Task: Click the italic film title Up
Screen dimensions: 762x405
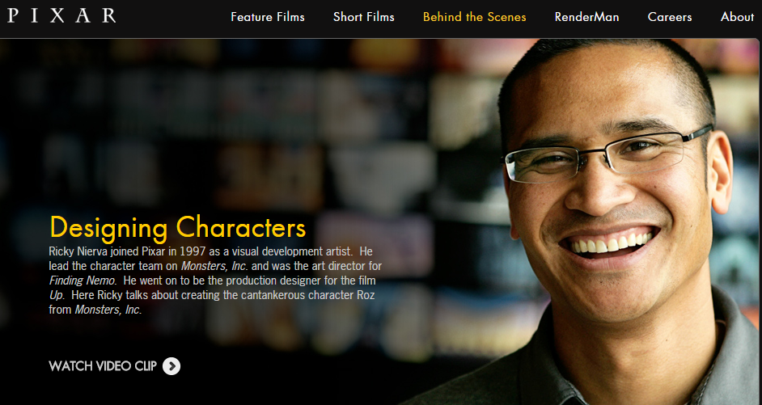Action: [57, 295]
